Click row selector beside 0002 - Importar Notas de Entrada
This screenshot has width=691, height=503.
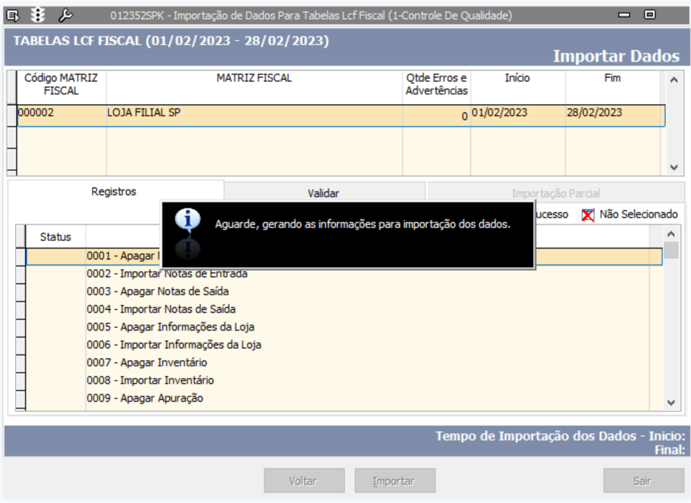[20, 274]
